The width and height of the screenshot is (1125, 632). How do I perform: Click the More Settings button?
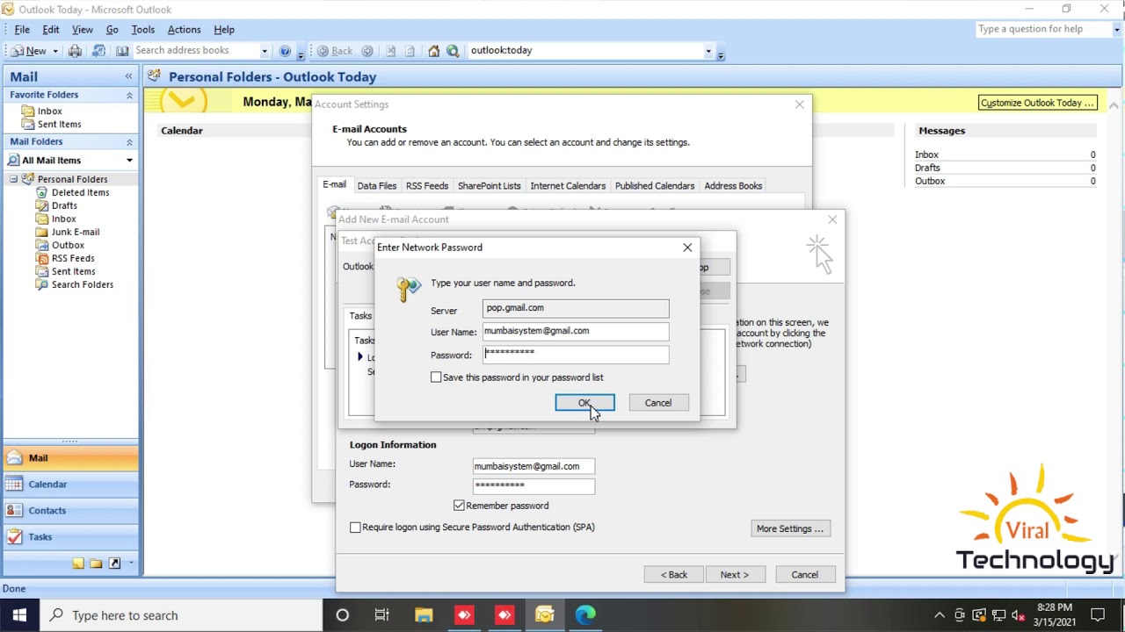(x=790, y=528)
